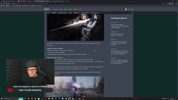Open the browser profile avatar

tap(174, 4)
